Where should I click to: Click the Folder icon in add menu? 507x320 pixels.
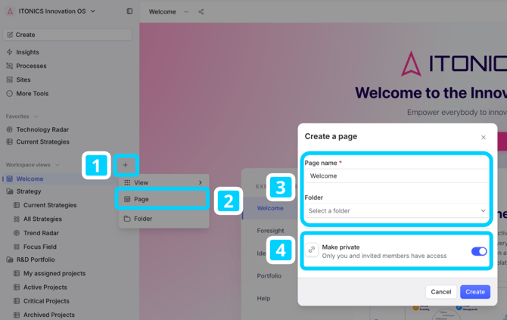click(127, 219)
